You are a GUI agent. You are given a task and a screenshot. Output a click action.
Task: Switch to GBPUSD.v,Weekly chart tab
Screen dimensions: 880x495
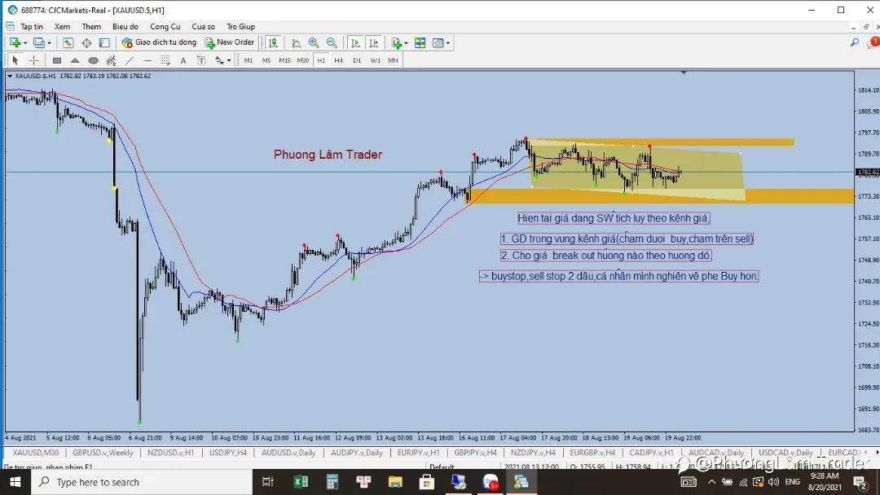tap(103, 453)
